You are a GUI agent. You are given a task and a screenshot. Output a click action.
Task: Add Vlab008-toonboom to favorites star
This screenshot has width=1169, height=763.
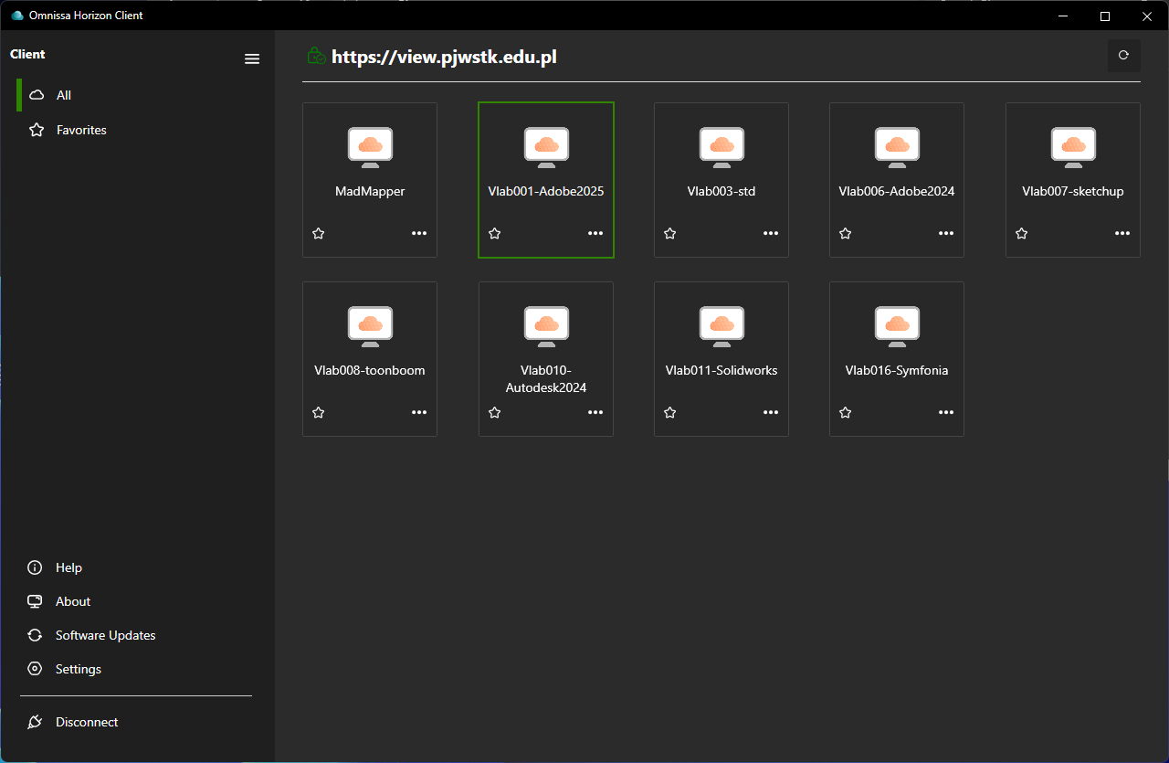tap(319, 412)
